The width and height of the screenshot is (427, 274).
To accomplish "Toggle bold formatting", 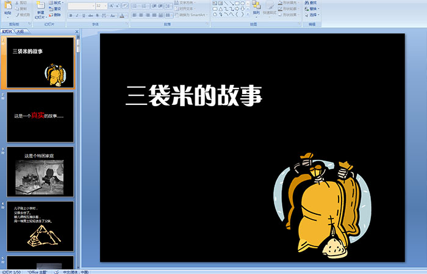I will click(71, 15).
